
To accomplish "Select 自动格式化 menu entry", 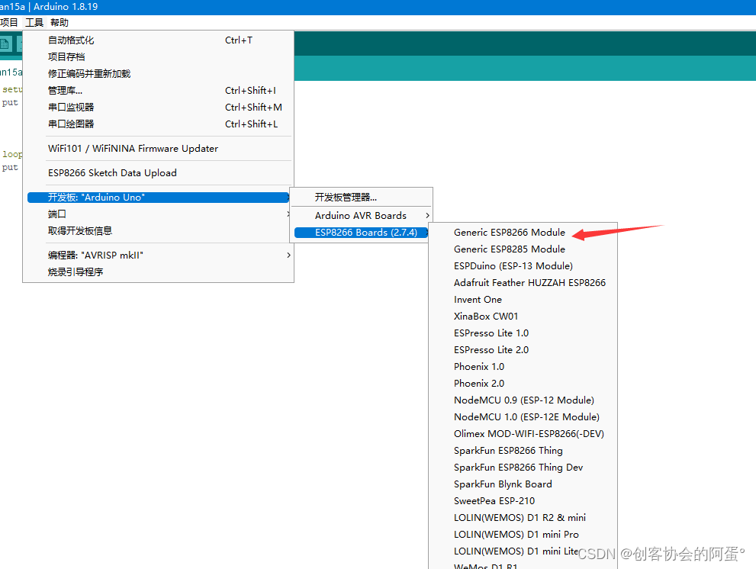I will (158, 40).
